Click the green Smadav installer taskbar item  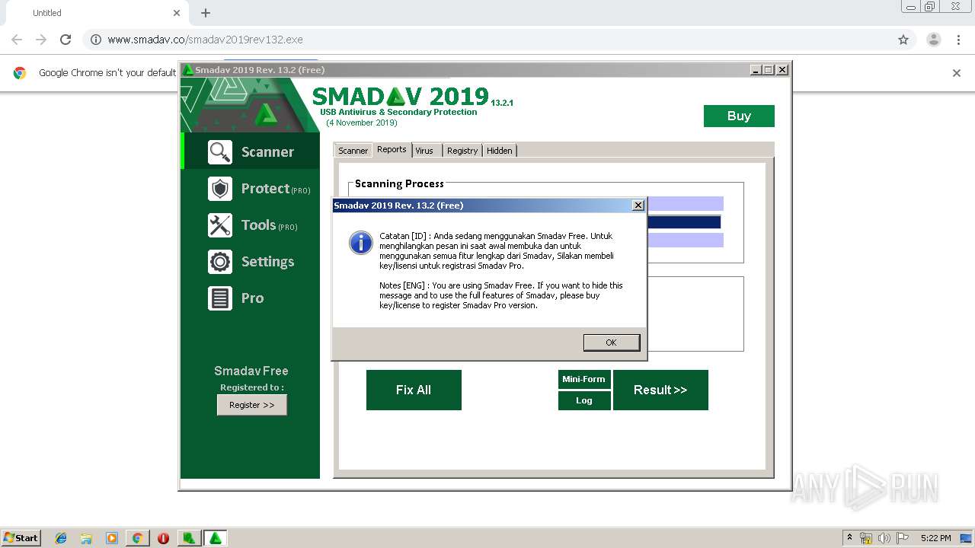click(x=189, y=538)
